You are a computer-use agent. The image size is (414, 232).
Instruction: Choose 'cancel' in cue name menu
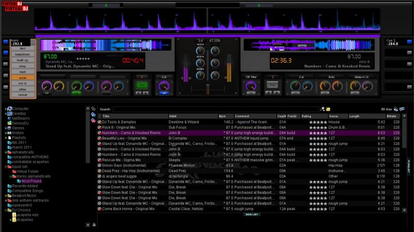22,95
